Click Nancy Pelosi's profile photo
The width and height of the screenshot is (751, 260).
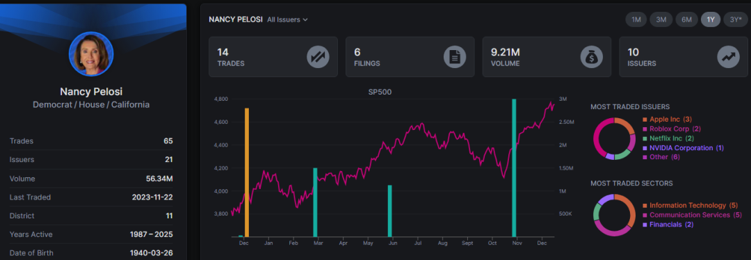[91, 54]
